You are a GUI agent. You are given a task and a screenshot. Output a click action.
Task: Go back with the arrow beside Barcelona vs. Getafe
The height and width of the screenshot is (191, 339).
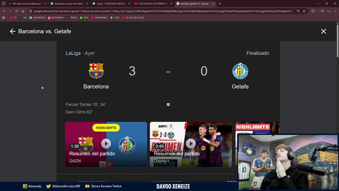tap(13, 31)
